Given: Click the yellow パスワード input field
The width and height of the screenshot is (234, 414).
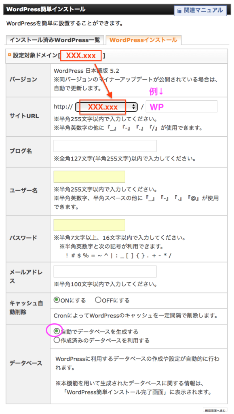Looking at the screenshot, I should pyautogui.click(x=89, y=225).
